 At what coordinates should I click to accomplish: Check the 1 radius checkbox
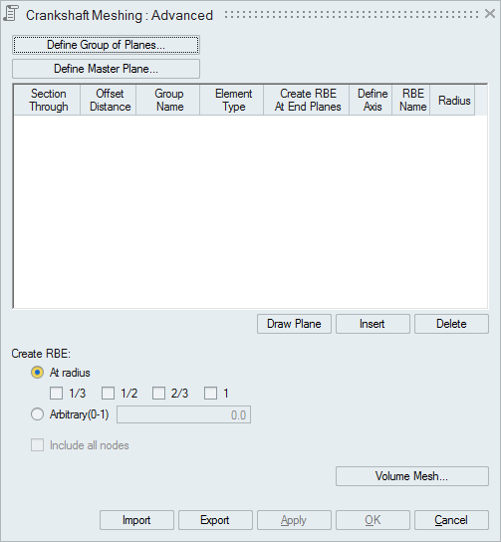click(210, 393)
